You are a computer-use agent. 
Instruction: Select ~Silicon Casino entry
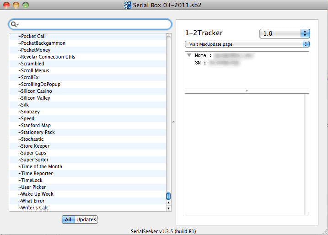click(88, 91)
